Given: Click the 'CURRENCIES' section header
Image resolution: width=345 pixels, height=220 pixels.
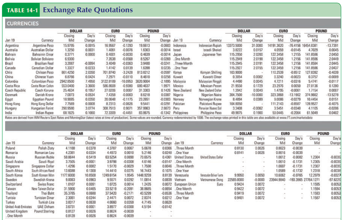Looking at the screenshot, I should click(x=23, y=24).
